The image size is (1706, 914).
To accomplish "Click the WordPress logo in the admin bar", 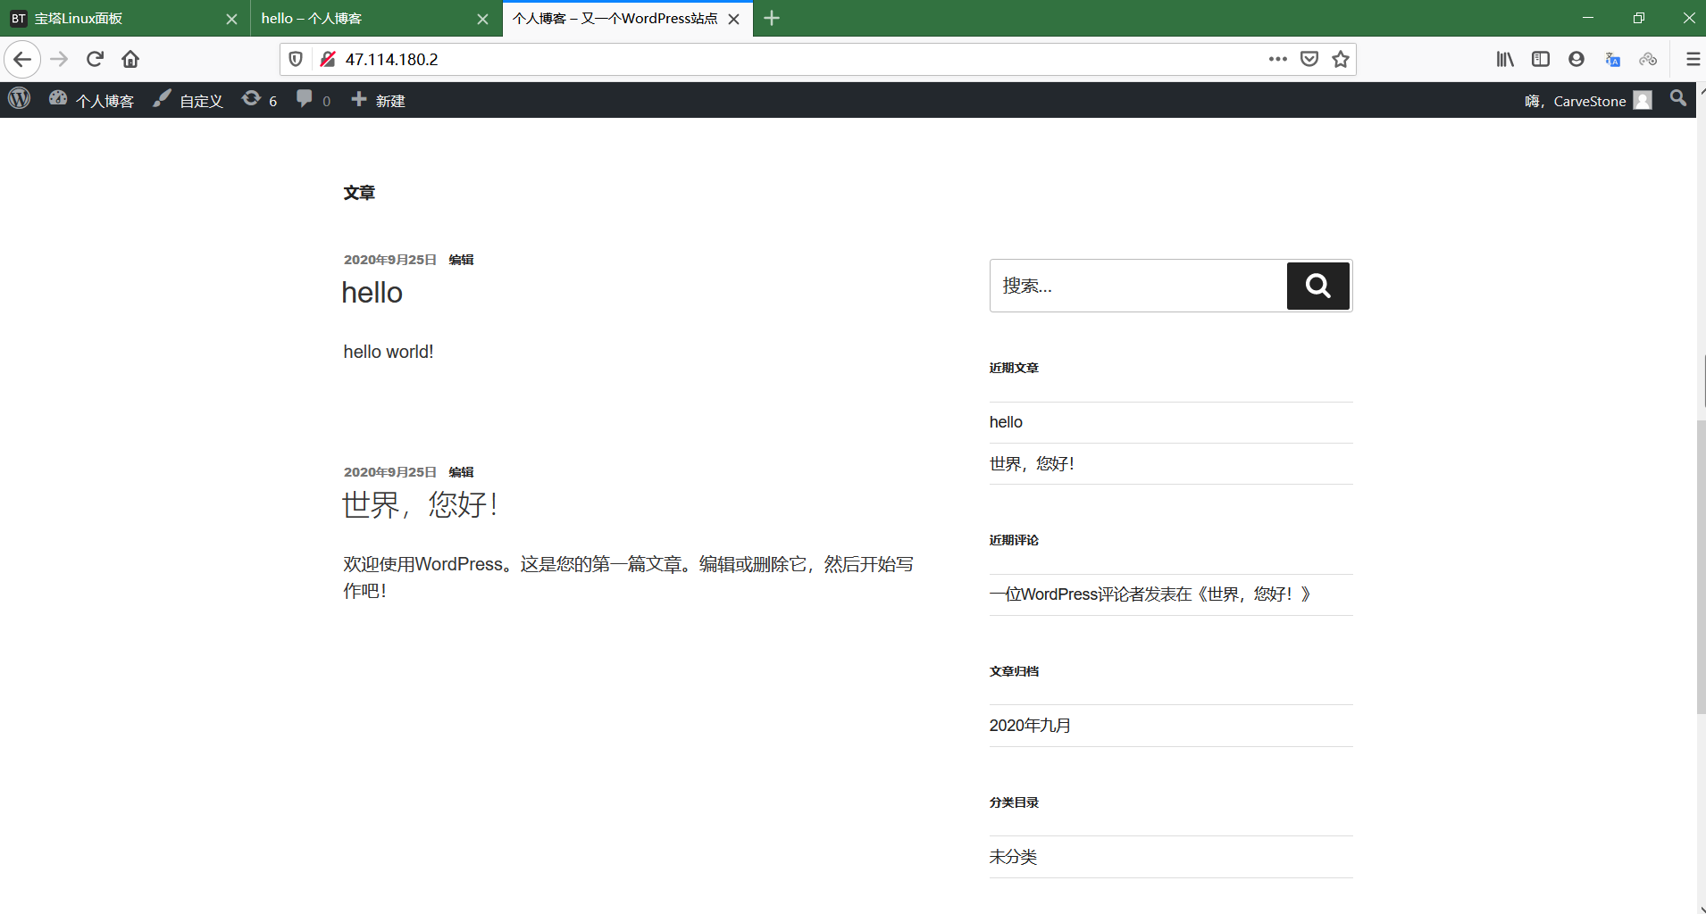I will click(19, 99).
